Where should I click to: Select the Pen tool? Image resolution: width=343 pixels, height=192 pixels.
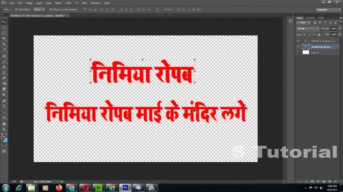4,101
